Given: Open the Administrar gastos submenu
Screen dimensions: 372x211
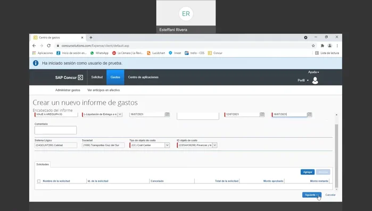Looking at the screenshot, I should (68, 90).
